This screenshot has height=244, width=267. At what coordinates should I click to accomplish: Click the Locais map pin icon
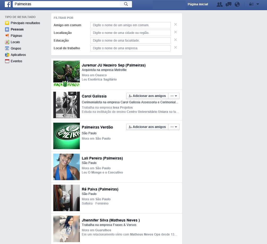[7, 42]
